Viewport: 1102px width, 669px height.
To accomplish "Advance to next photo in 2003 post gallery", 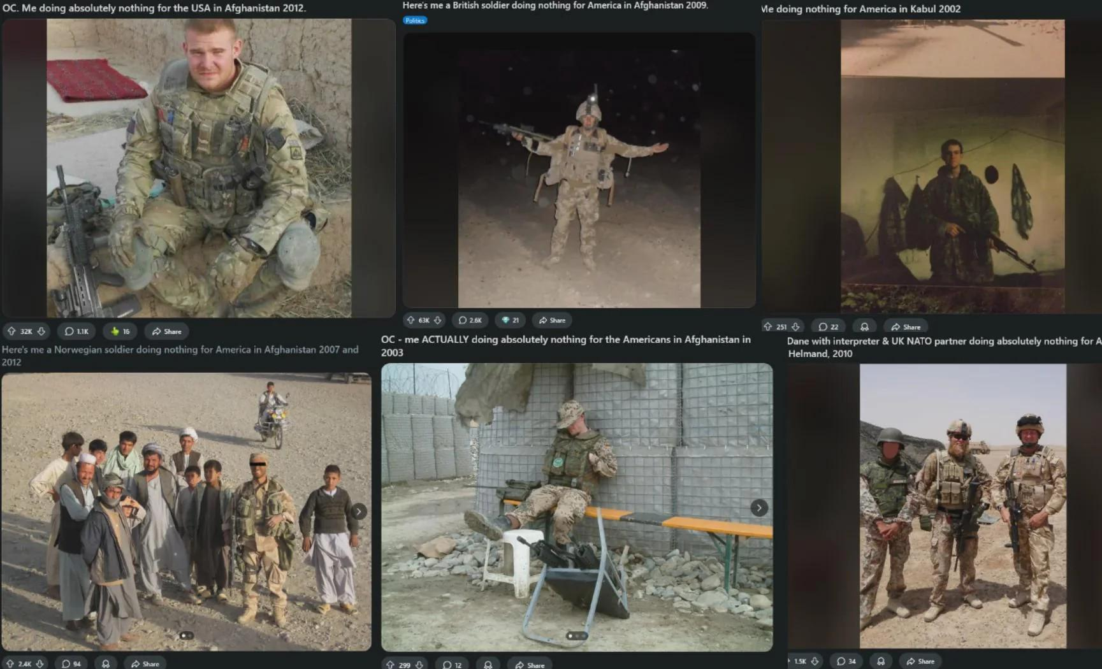I will [x=758, y=508].
